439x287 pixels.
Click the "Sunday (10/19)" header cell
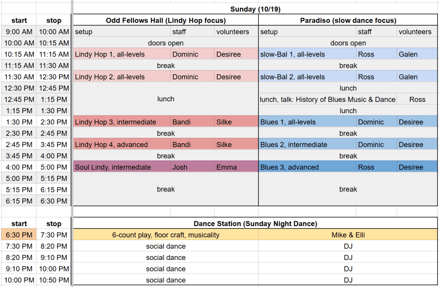[x=256, y=9]
